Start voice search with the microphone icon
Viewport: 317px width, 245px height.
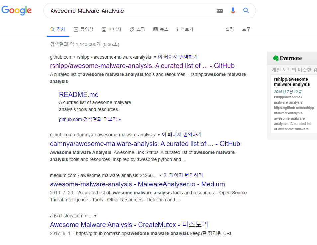(x=233, y=11)
